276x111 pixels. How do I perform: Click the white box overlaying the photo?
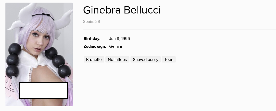click(43, 91)
